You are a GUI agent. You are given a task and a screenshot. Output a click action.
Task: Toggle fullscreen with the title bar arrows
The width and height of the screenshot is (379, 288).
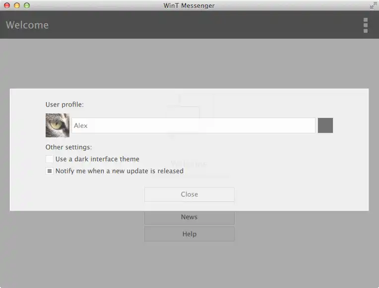pyautogui.click(x=373, y=5)
